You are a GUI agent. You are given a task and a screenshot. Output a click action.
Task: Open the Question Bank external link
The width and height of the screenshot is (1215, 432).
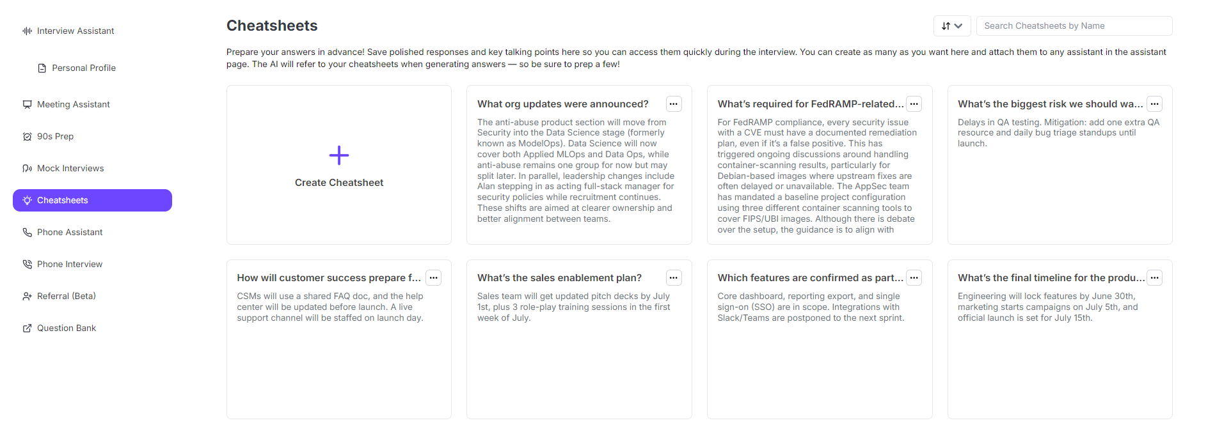66,328
